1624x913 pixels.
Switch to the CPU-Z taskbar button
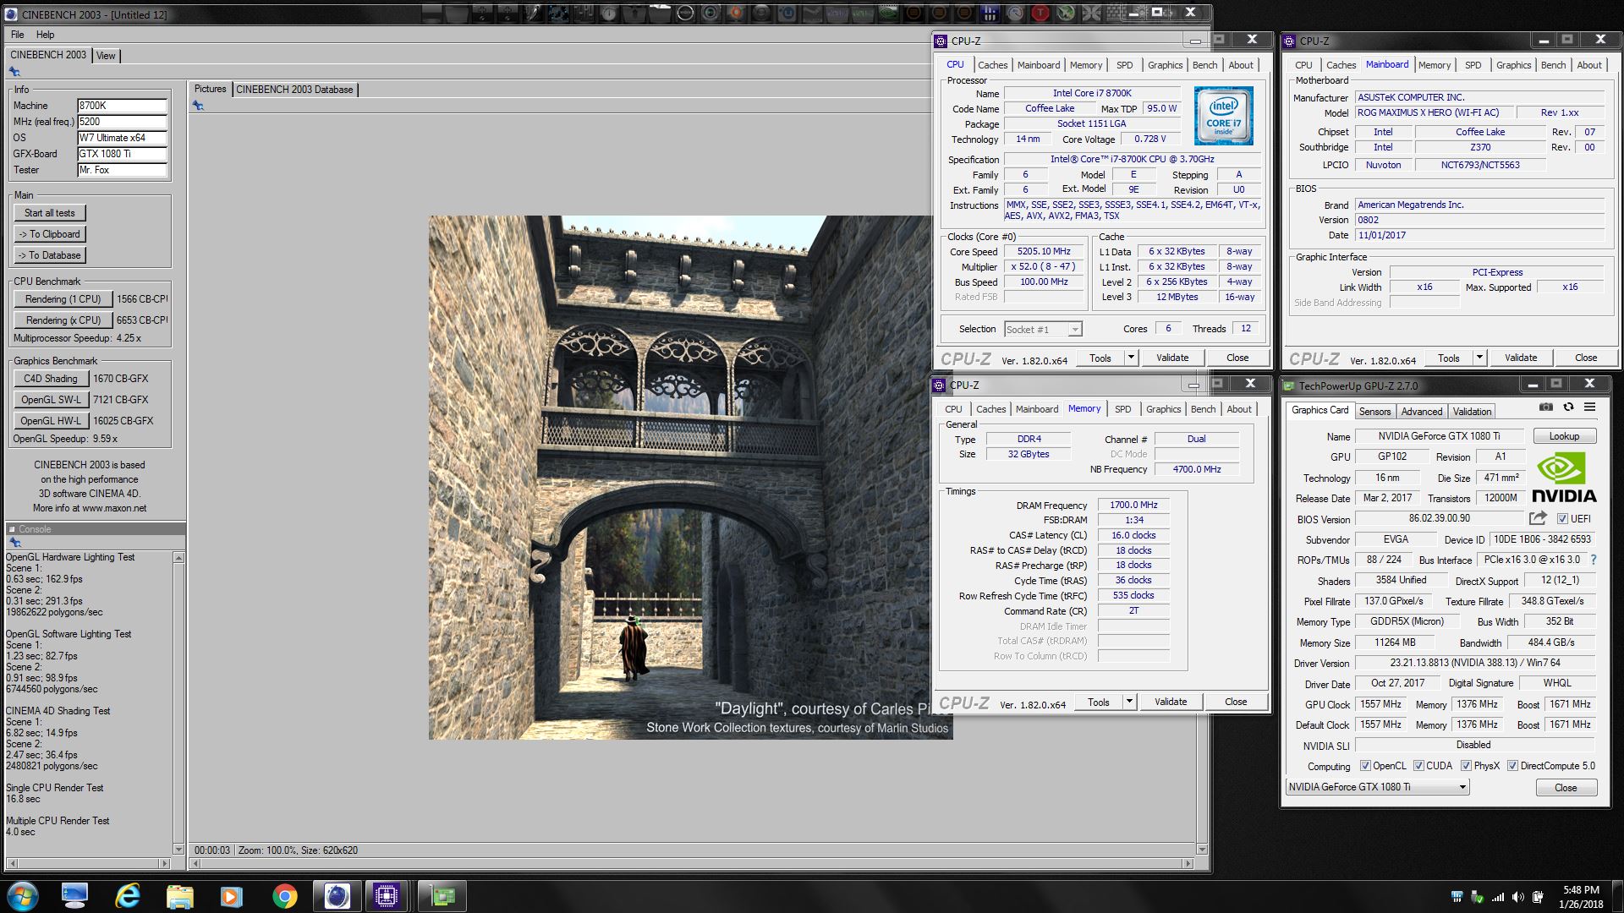tap(387, 896)
